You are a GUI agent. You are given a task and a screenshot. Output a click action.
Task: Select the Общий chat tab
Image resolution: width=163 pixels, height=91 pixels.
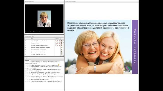(27, 60)
